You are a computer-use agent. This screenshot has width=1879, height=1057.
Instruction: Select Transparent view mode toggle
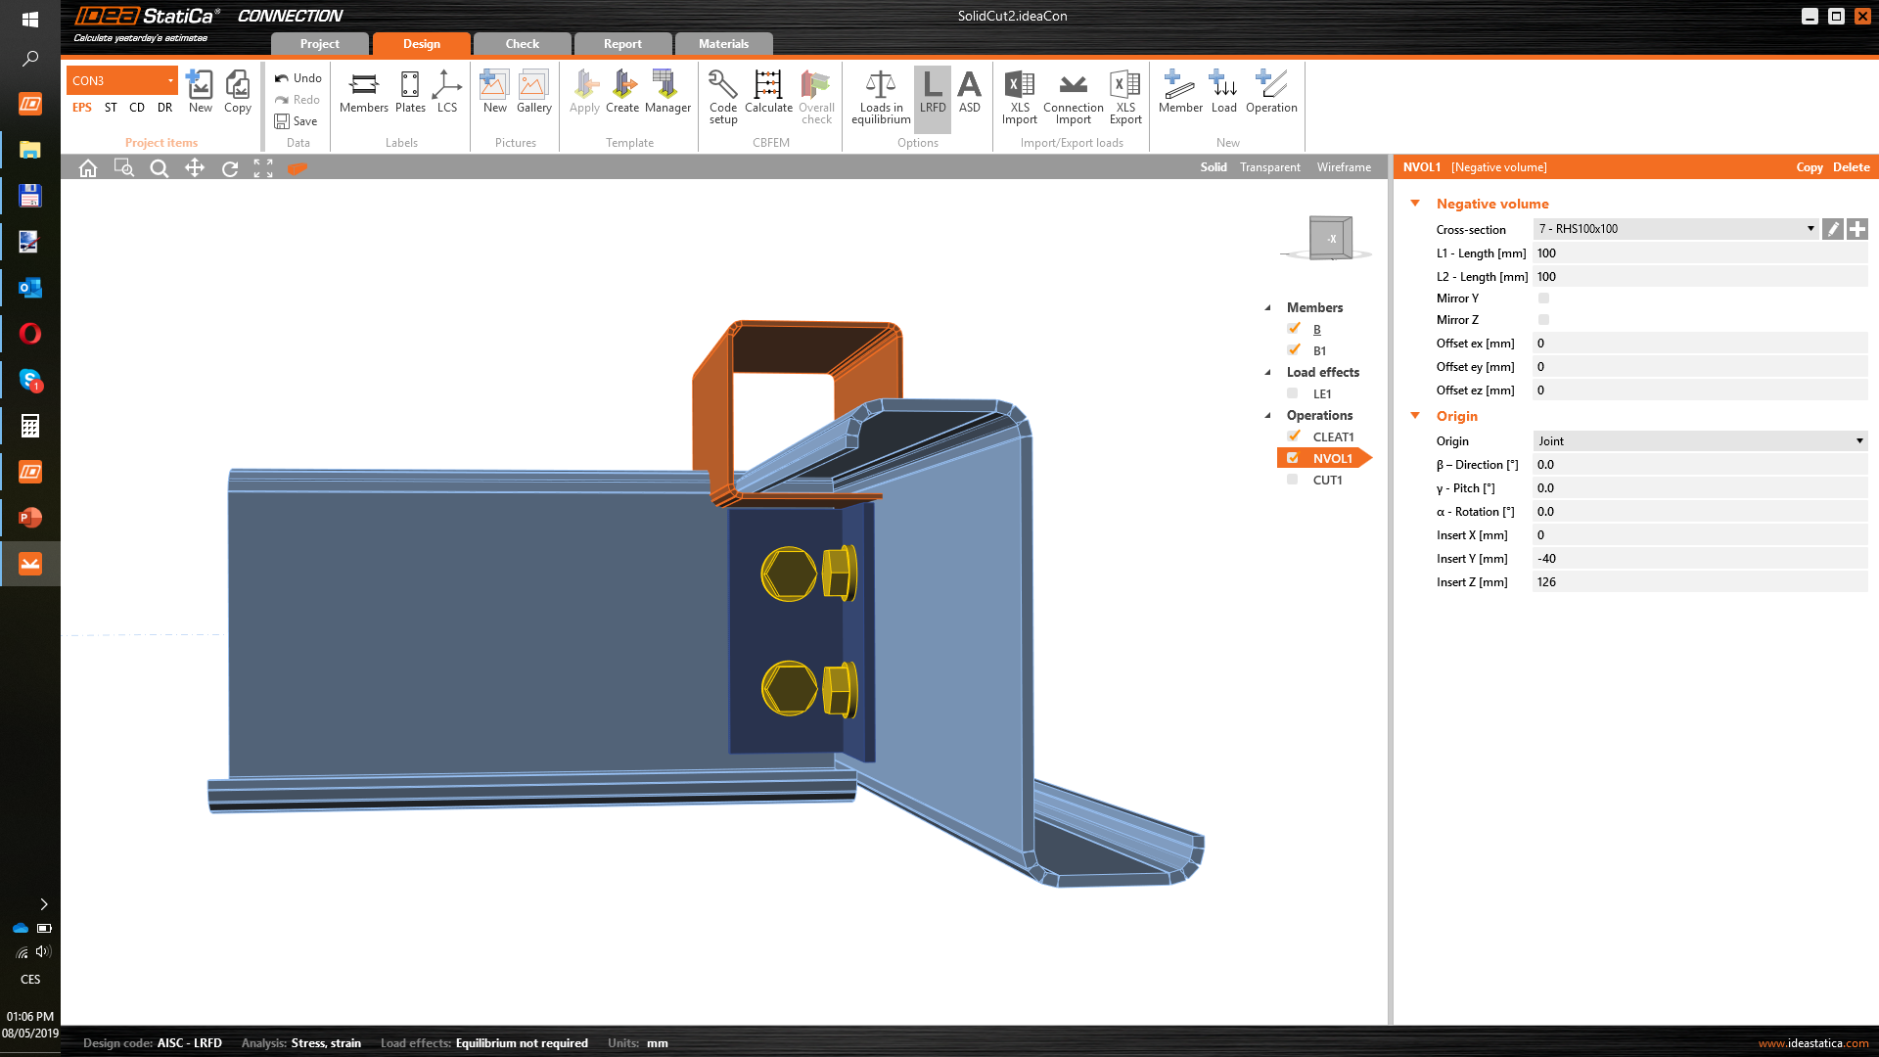tap(1270, 166)
